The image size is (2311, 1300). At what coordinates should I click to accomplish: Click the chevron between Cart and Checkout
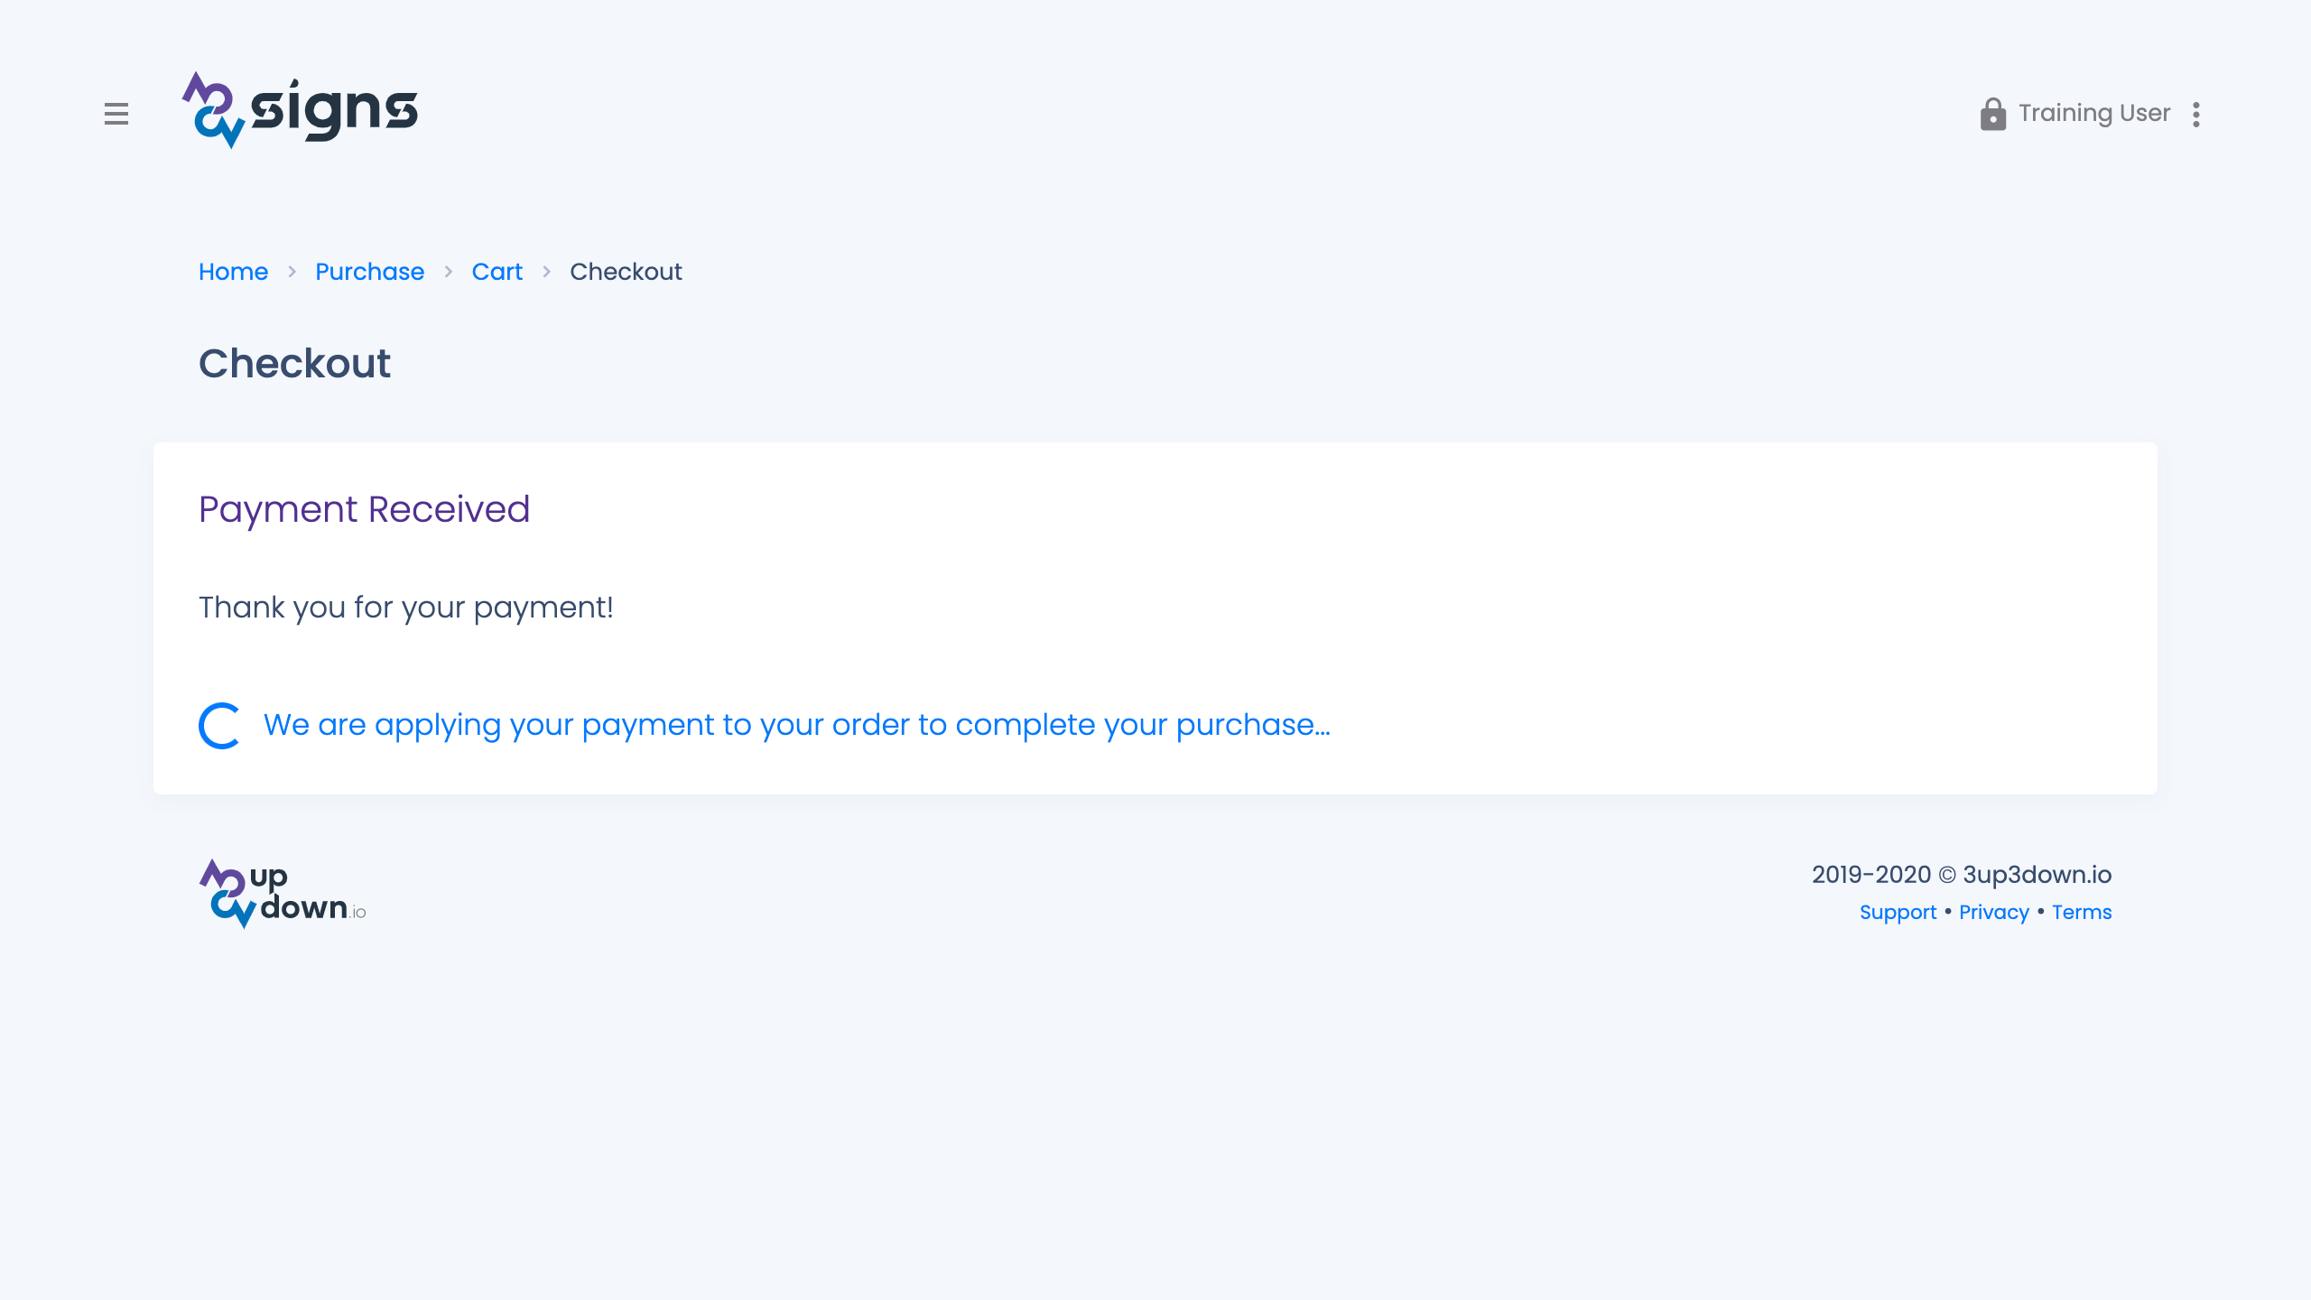546,272
